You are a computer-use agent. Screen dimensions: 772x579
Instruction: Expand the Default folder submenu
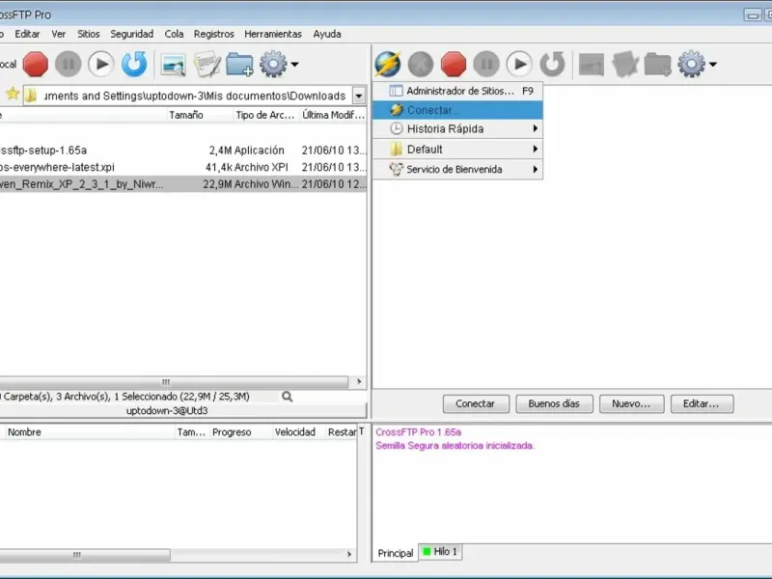coord(457,150)
